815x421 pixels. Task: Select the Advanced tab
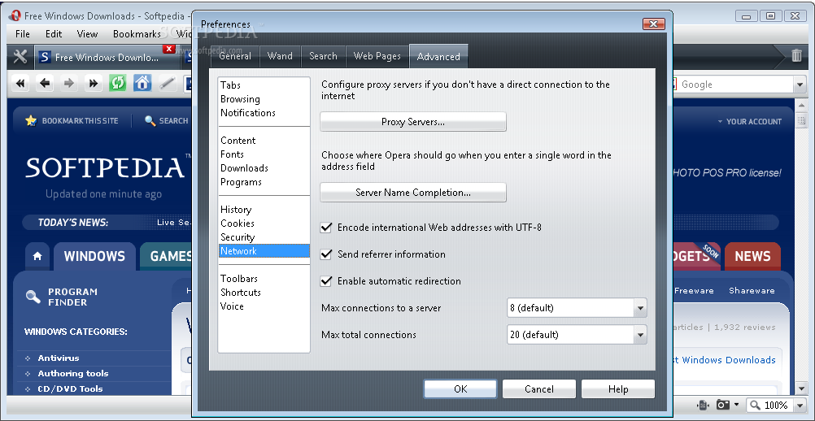pyautogui.click(x=438, y=56)
